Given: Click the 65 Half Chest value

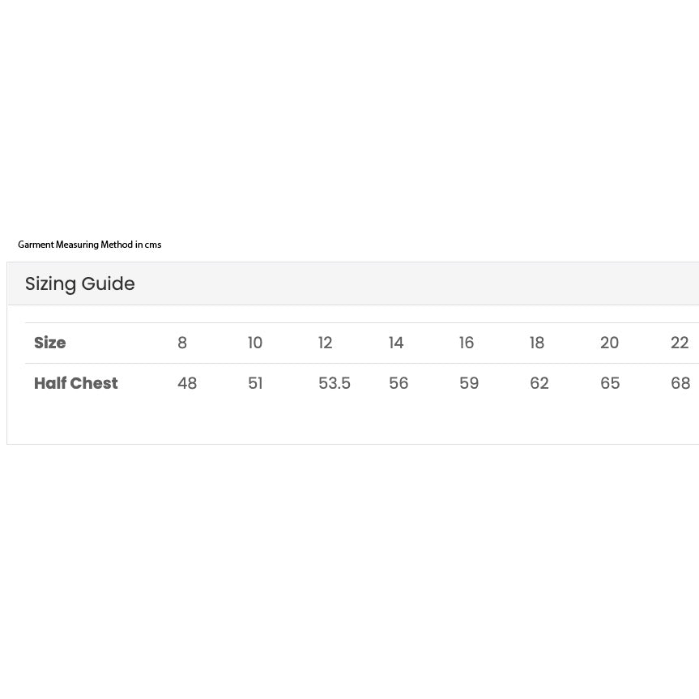Looking at the screenshot, I should point(610,383).
